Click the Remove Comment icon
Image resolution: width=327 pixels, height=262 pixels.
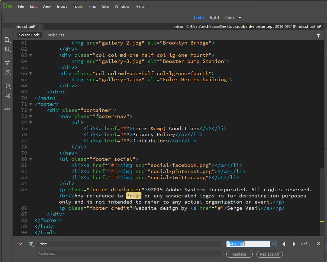coord(7,95)
